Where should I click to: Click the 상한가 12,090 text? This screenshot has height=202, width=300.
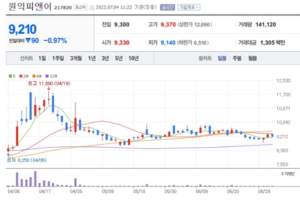coord(194,24)
